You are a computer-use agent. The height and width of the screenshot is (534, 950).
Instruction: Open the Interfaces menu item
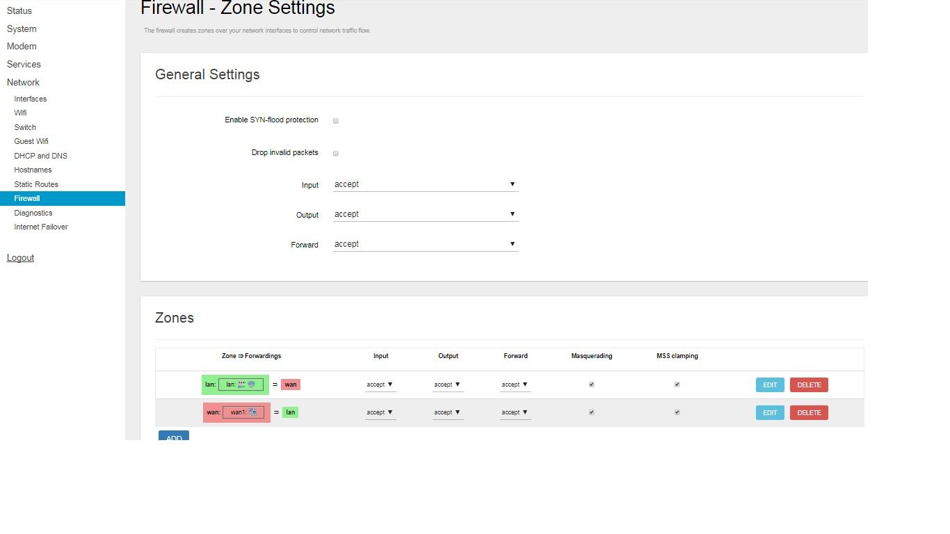click(31, 99)
